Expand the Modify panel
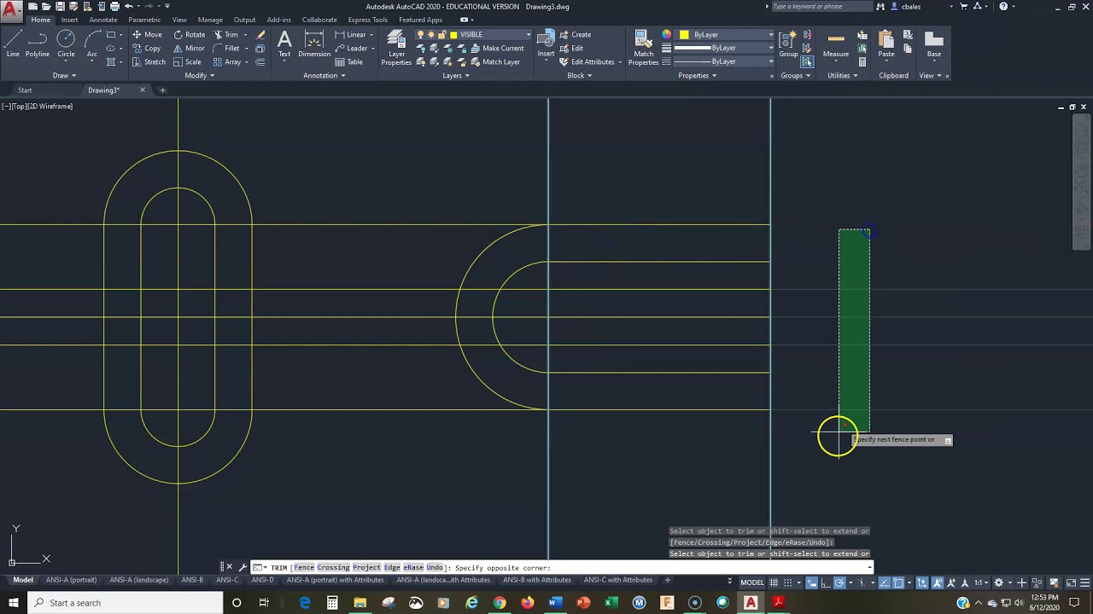The image size is (1093, 614). [199, 75]
